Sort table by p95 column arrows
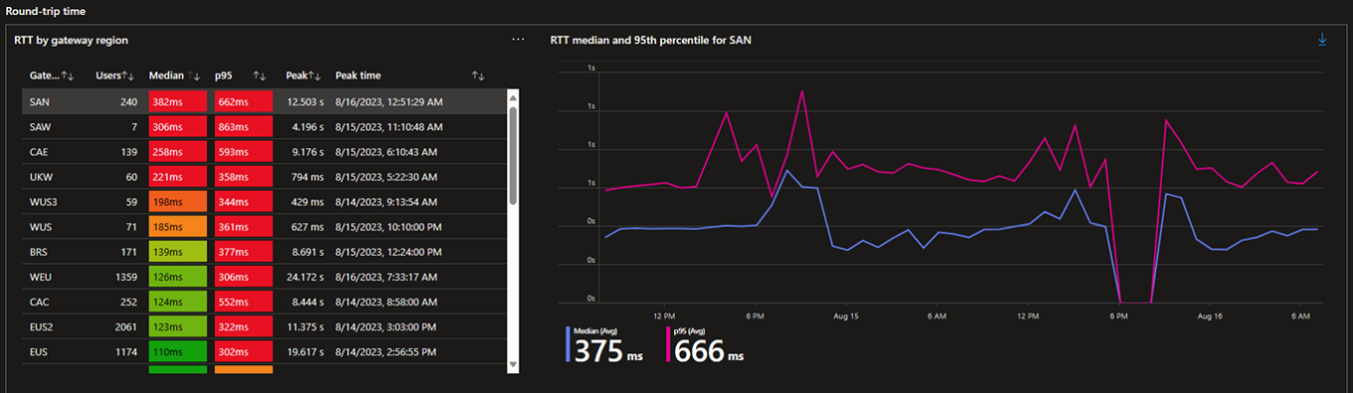This screenshot has width=1353, height=393. [x=259, y=75]
